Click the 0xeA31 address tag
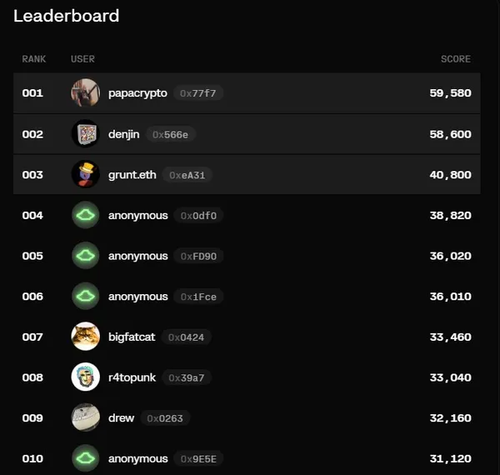 click(187, 175)
